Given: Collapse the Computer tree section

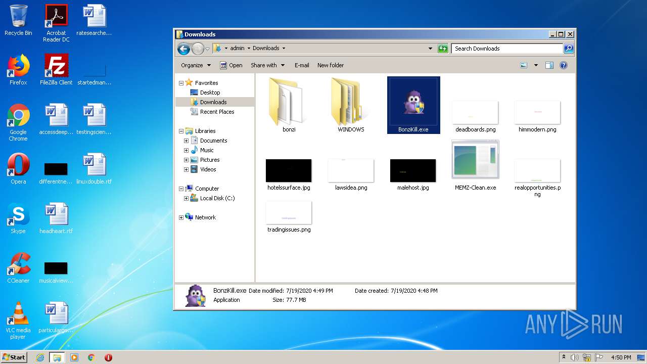Looking at the screenshot, I should pos(181,189).
